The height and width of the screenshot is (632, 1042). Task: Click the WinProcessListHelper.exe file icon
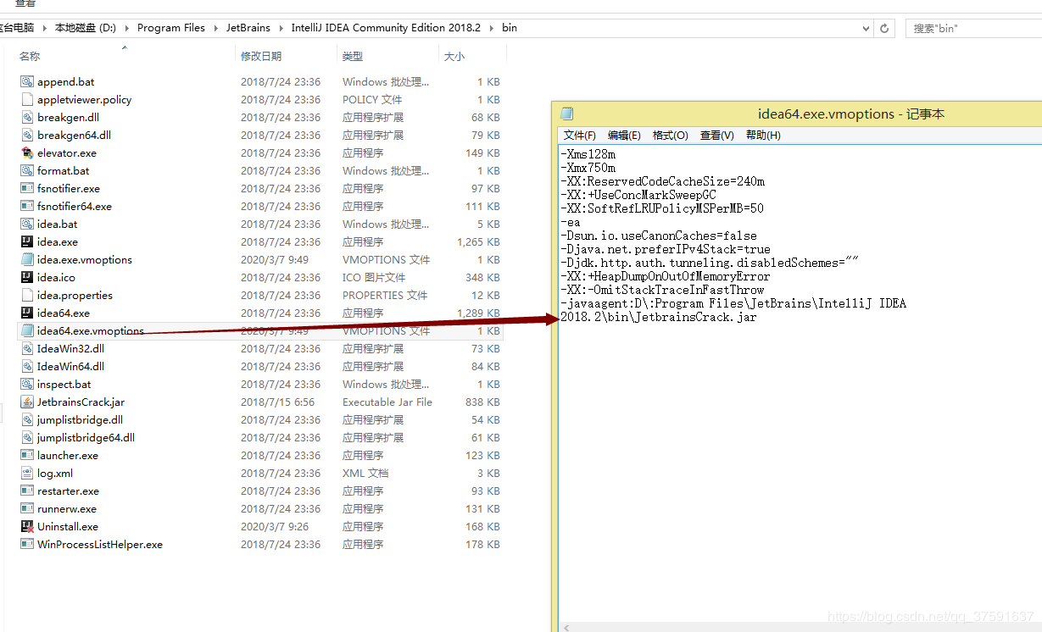(x=27, y=545)
